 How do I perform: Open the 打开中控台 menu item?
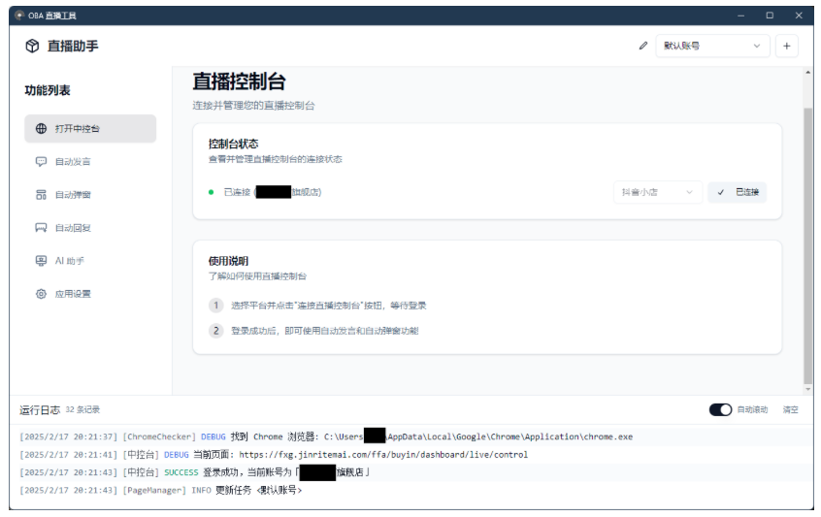pyautogui.click(x=90, y=129)
